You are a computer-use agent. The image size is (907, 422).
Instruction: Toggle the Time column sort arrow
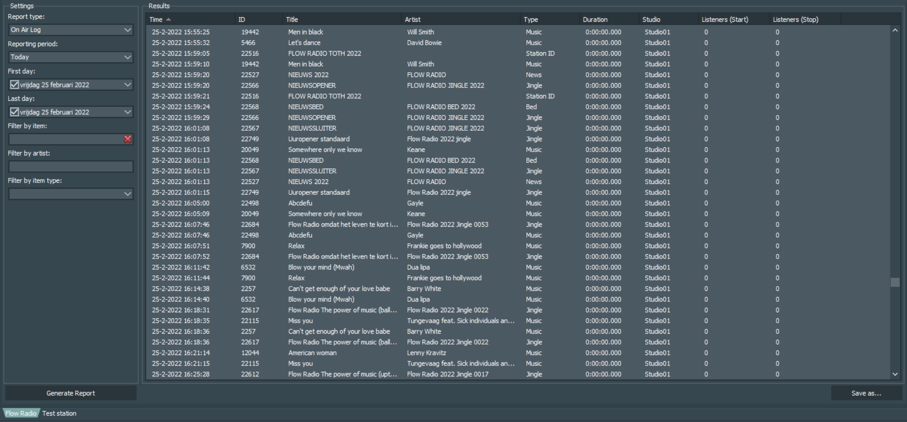168,19
